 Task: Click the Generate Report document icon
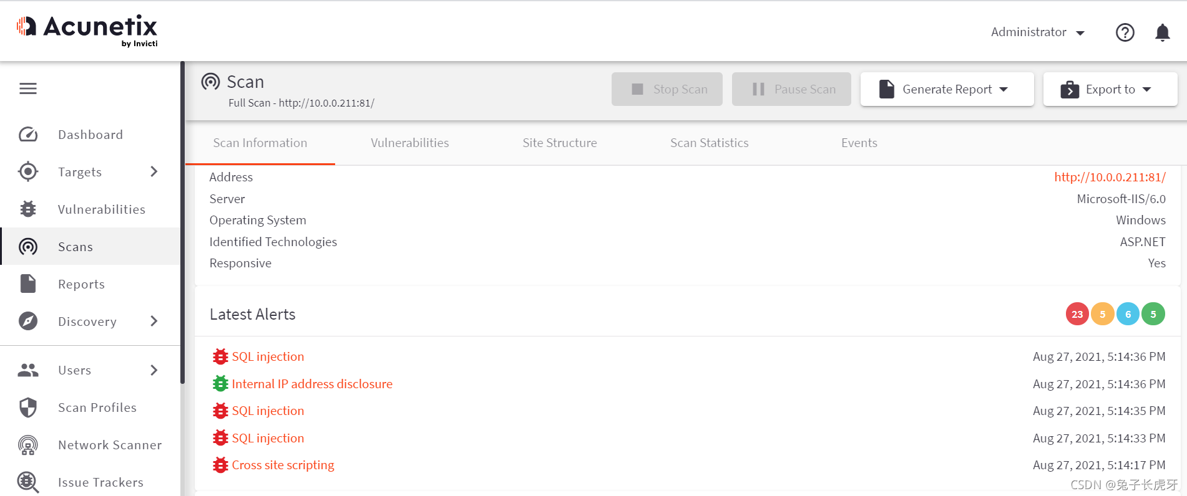(887, 89)
